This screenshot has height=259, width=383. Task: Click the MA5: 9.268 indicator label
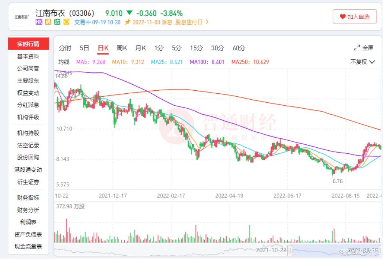(91, 62)
